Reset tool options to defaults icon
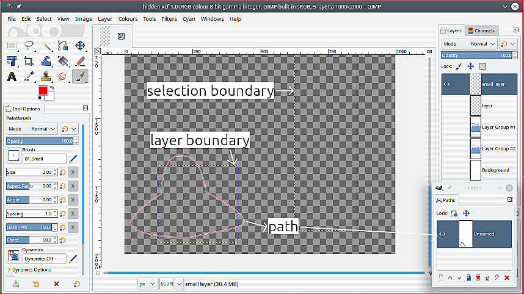Image resolution: width=524 pixels, height=294 pixels. [76, 284]
